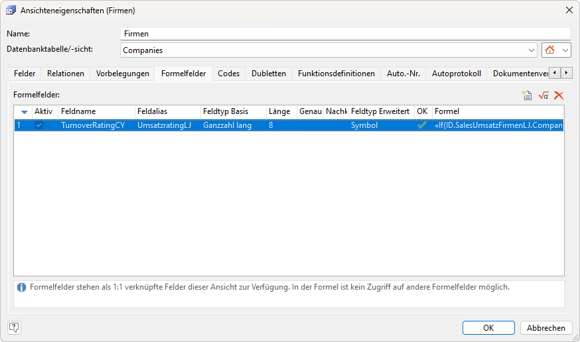
Task: Toggle the Aktiv checkbox for TurnoverRatingCY
Action: coord(39,125)
